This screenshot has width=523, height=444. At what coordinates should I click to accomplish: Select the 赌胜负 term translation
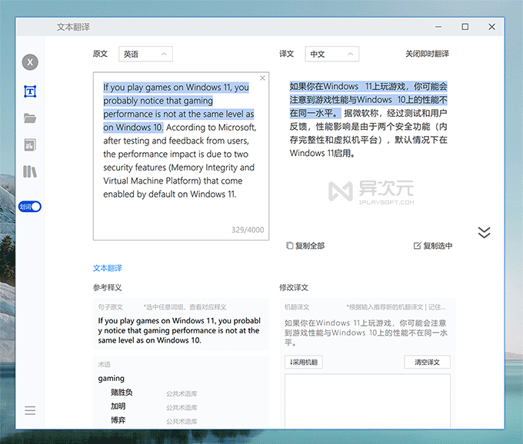(122, 393)
